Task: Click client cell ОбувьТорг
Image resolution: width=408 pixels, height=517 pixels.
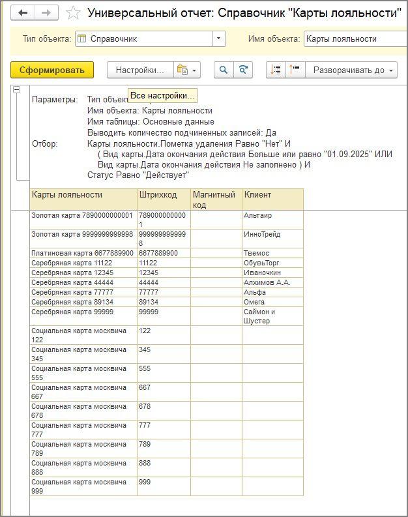Action: click(x=272, y=263)
